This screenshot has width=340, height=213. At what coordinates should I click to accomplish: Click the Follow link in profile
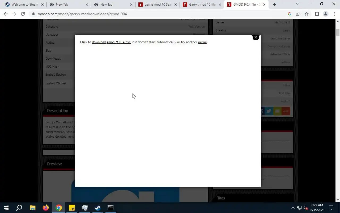point(285,62)
